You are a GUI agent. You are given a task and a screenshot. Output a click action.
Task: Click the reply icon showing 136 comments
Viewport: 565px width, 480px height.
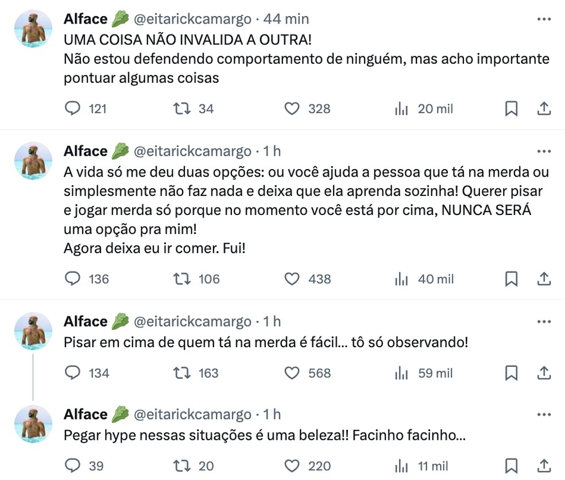[x=72, y=279]
